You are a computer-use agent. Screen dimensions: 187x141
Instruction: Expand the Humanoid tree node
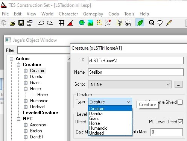pyautogui.click(x=26, y=101)
